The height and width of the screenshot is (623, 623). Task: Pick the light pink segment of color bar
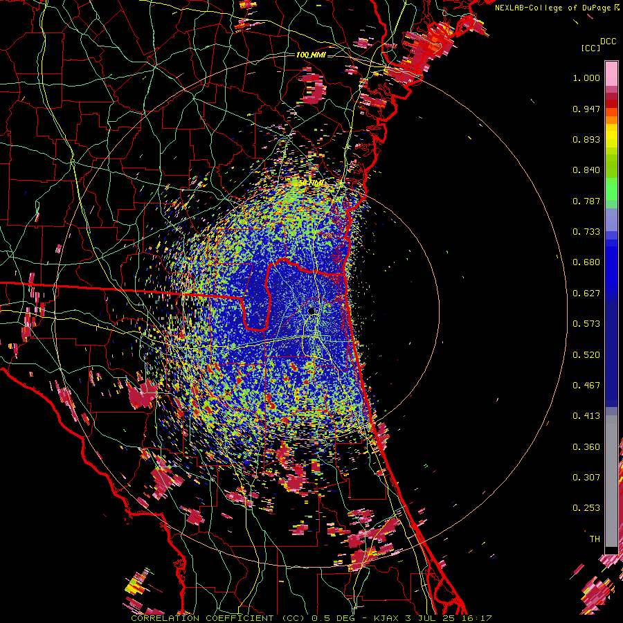pos(611,73)
